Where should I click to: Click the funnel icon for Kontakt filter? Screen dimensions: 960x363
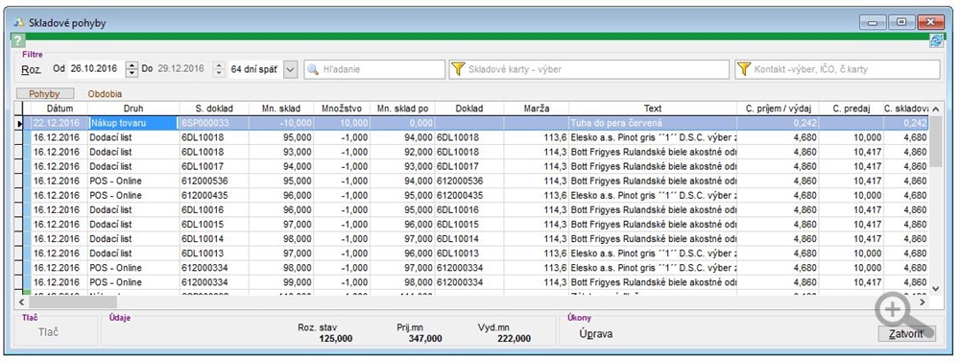pyautogui.click(x=744, y=69)
